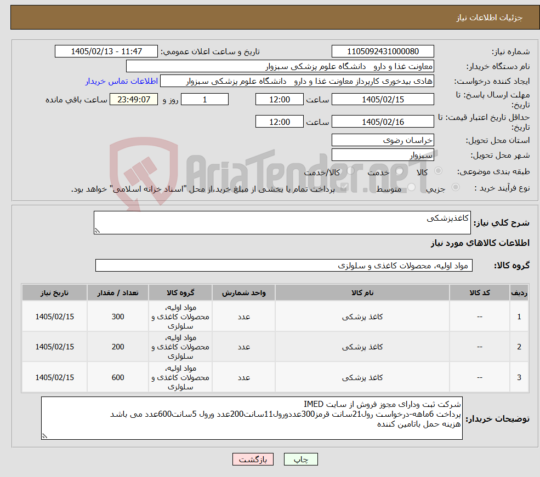Click the نام کالا column header
The image size is (540, 477).
tap(362, 292)
